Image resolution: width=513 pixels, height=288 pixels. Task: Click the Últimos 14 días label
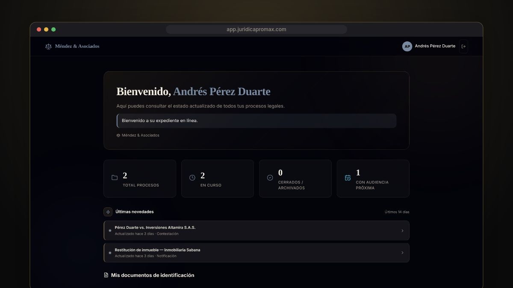(397, 212)
